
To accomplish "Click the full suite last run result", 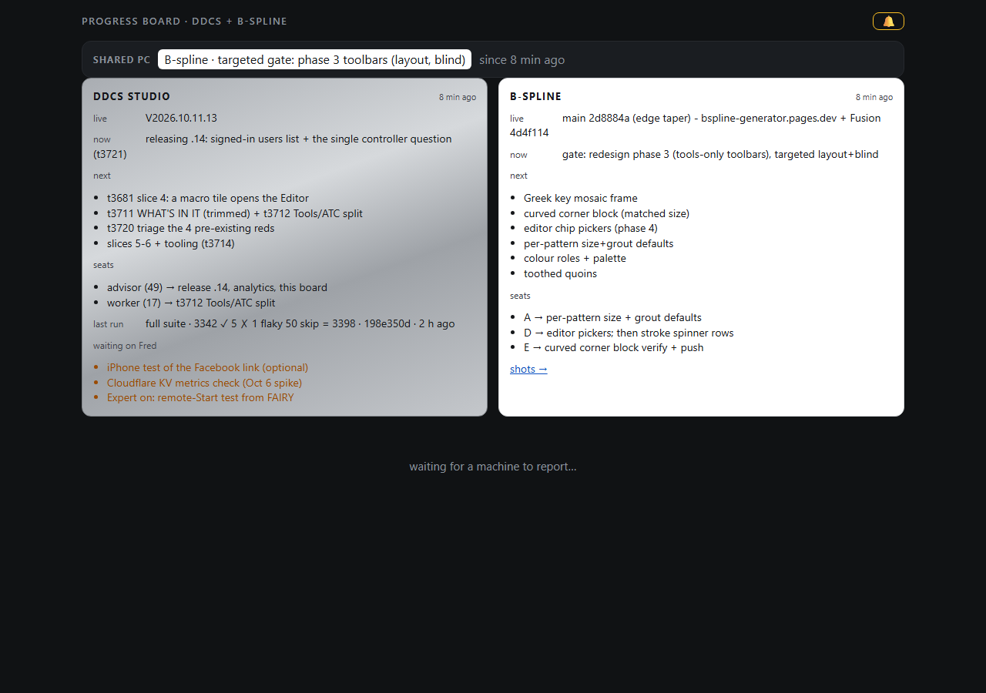I will pyautogui.click(x=300, y=323).
